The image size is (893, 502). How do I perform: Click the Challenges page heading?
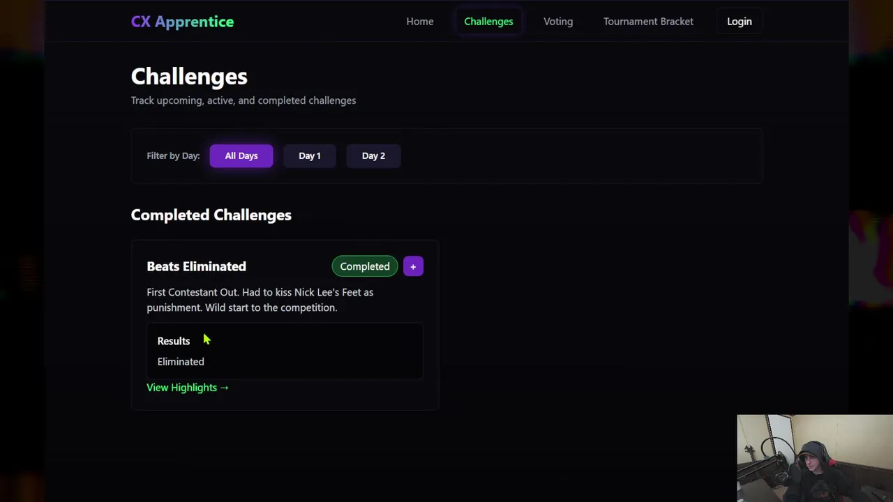click(x=189, y=76)
